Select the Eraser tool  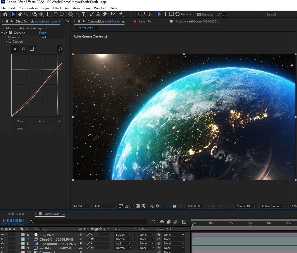(x=105, y=14)
